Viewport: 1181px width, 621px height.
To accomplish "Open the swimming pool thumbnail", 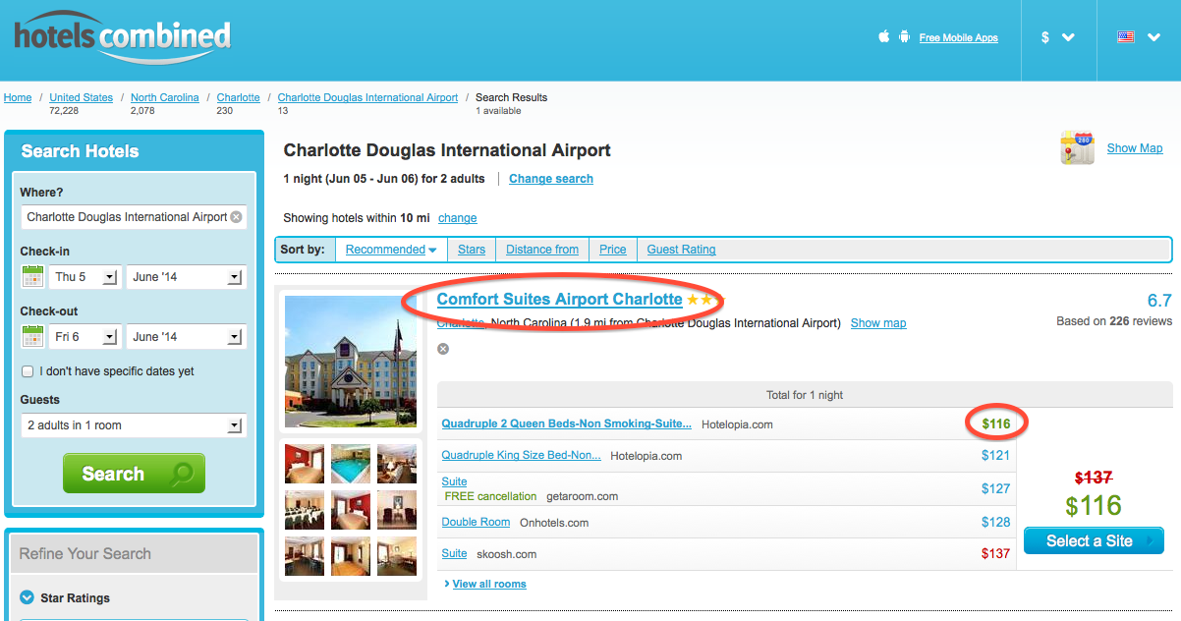I will [351, 464].
